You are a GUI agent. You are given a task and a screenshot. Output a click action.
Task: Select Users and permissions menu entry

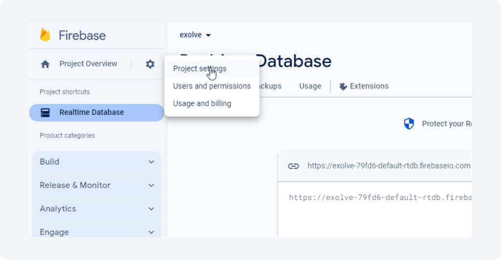(x=212, y=86)
